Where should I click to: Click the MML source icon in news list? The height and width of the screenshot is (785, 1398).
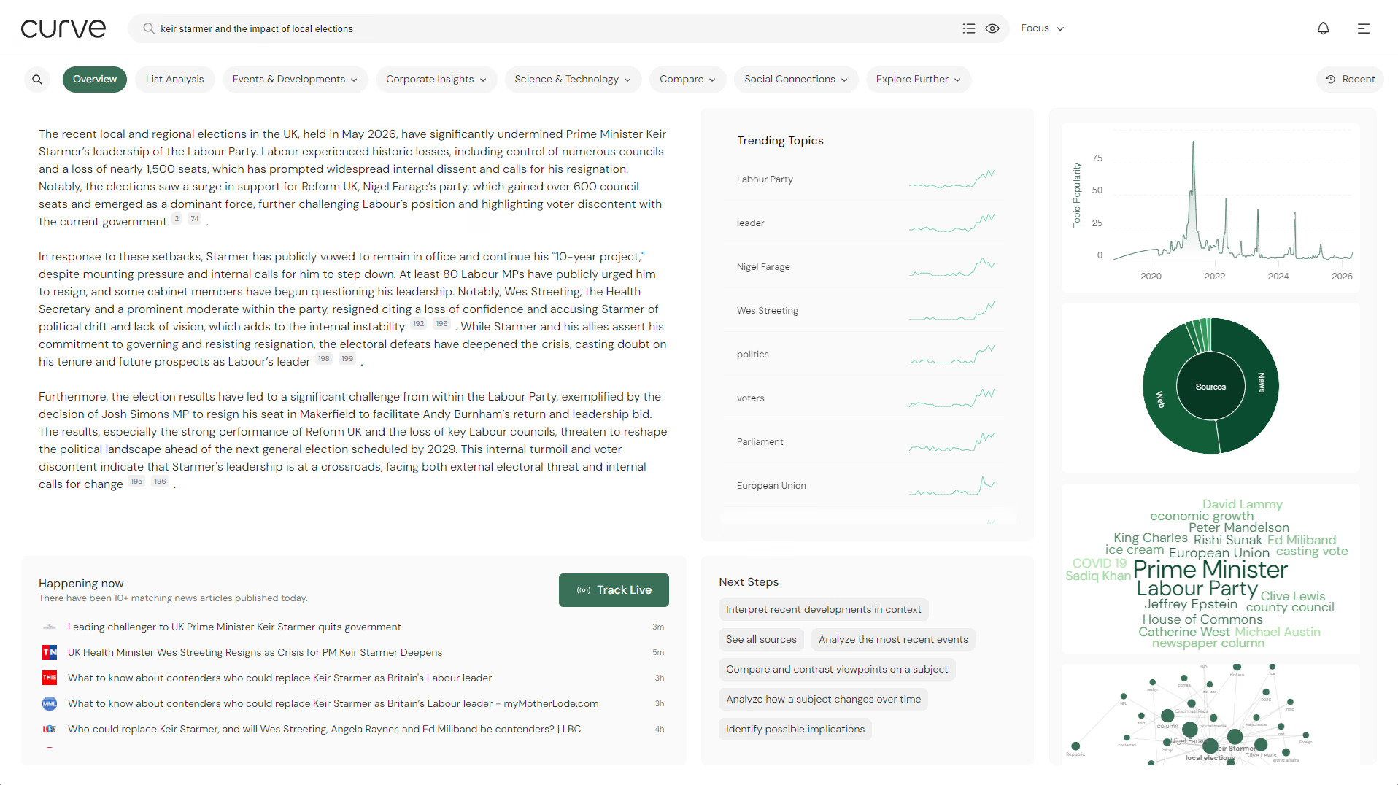pyautogui.click(x=50, y=703)
